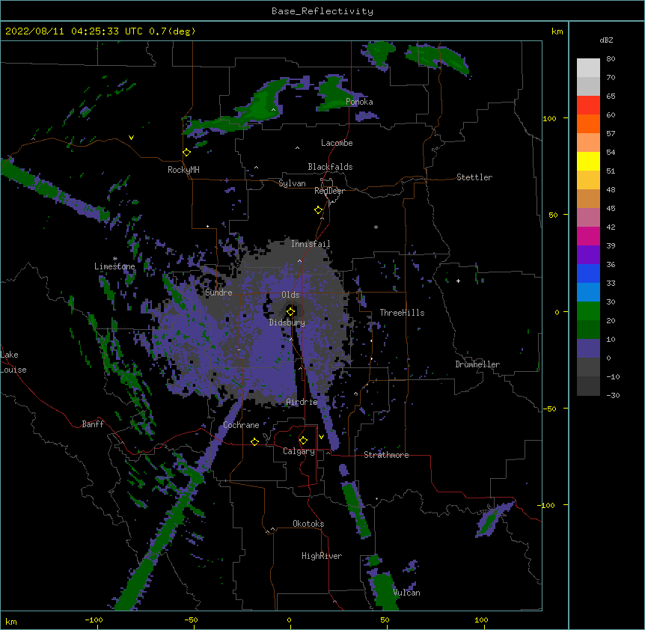Click the Limestone label
The height and width of the screenshot is (630, 645).
(114, 266)
